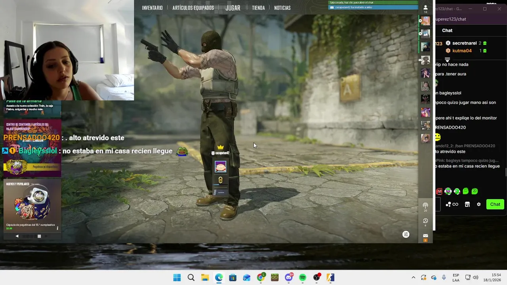This screenshot has height=285, width=507.
Task: Click the player premier rating bar
Action: [221, 193]
